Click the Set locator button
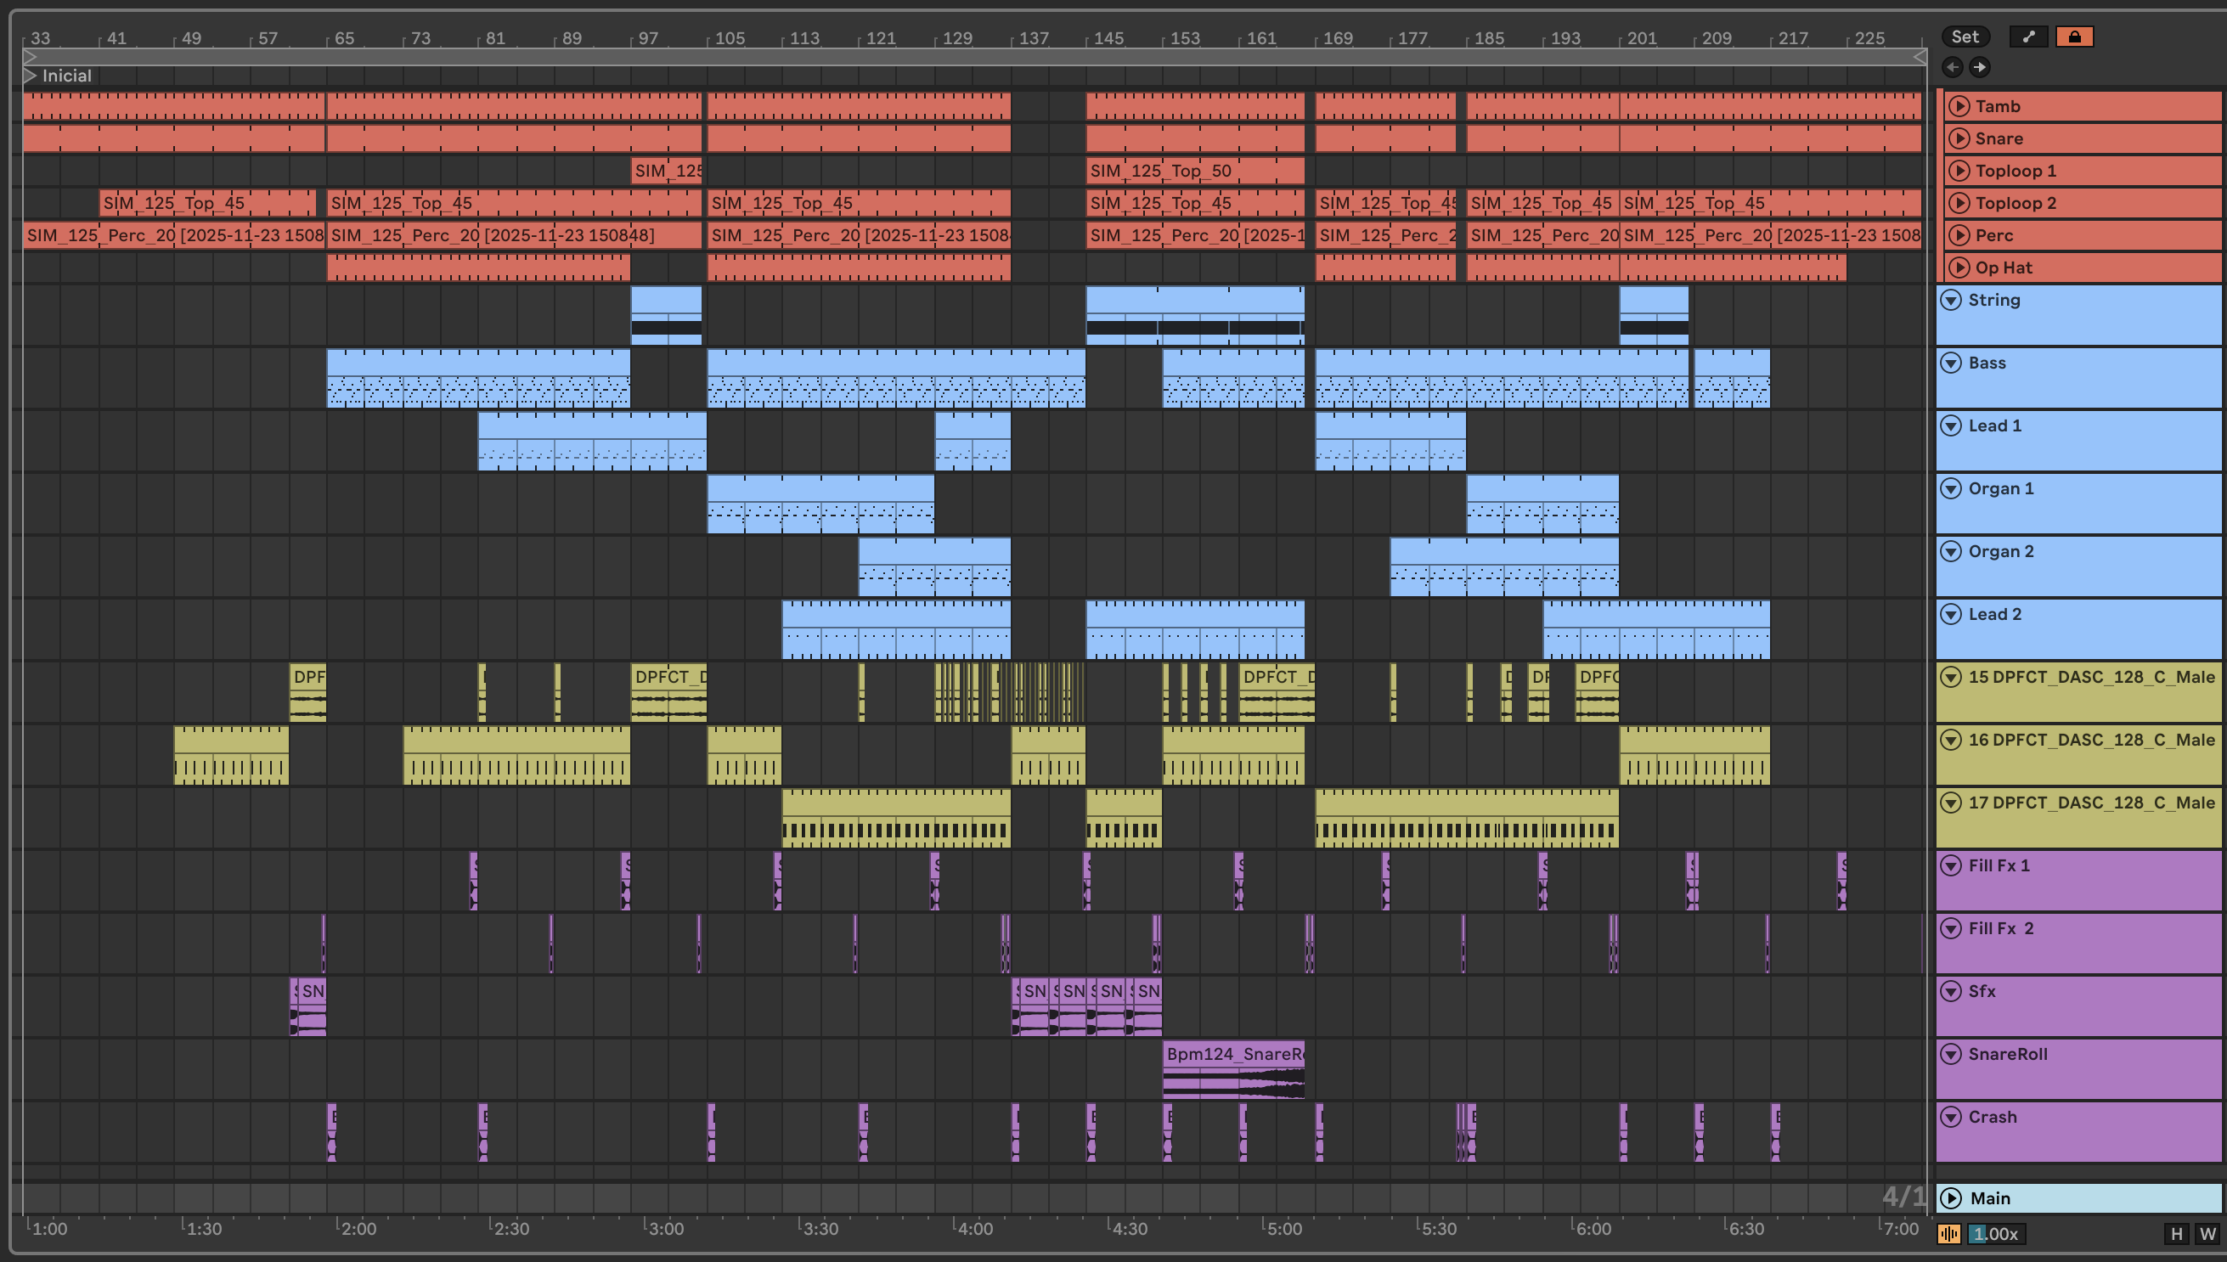Viewport: 2227px width, 1262px height. (x=1965, y=37)
